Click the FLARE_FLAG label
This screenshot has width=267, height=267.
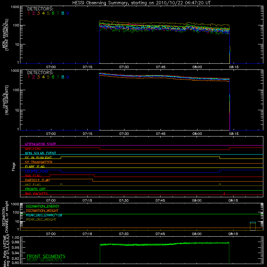click(x=35, y=167)
